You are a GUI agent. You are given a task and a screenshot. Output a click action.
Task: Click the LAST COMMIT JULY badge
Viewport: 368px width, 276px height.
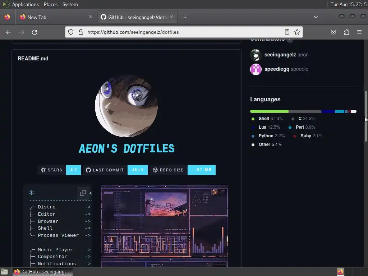[115, 170]
